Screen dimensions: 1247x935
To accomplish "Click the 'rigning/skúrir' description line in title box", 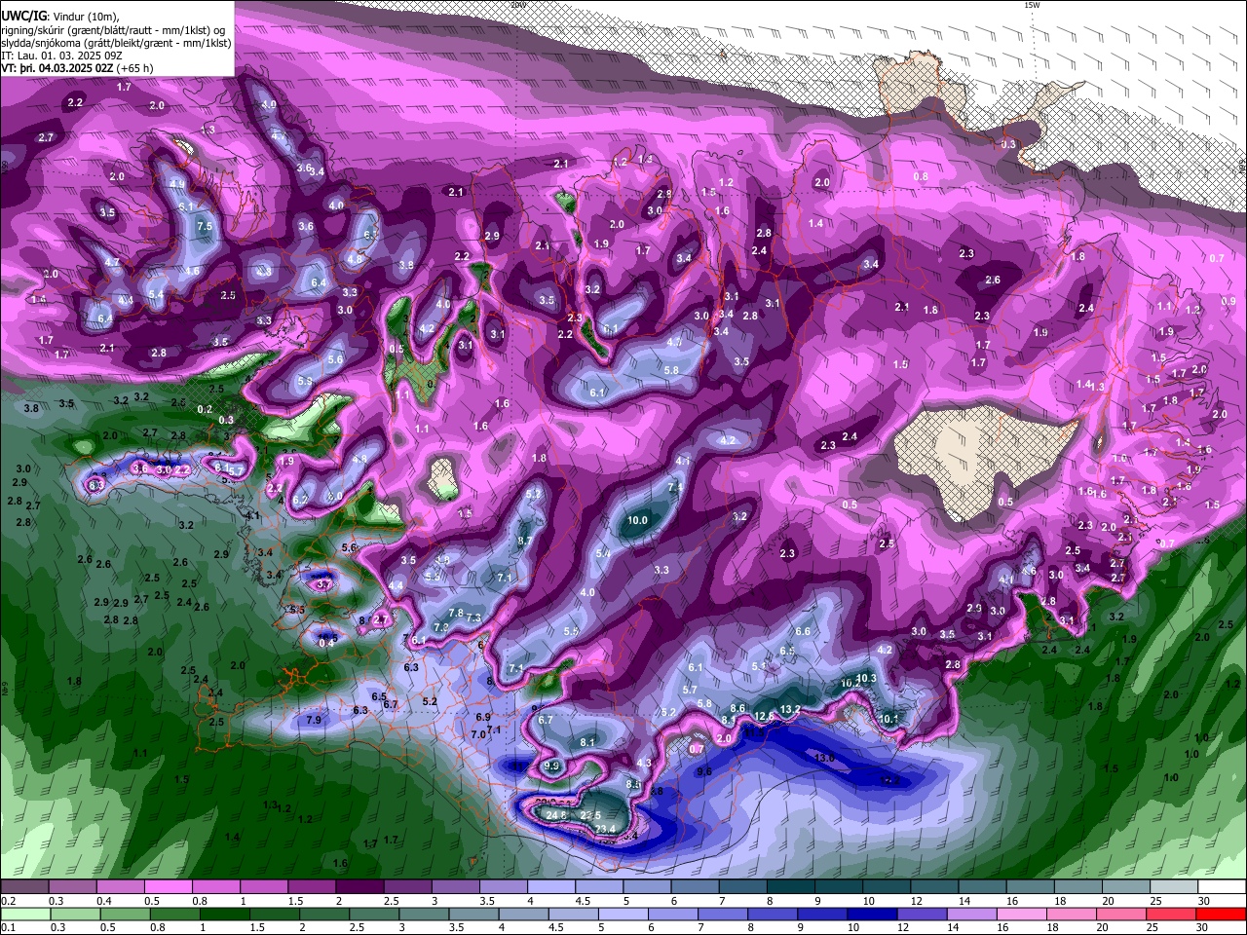I will pyautogui.click(x=113, y=30).
